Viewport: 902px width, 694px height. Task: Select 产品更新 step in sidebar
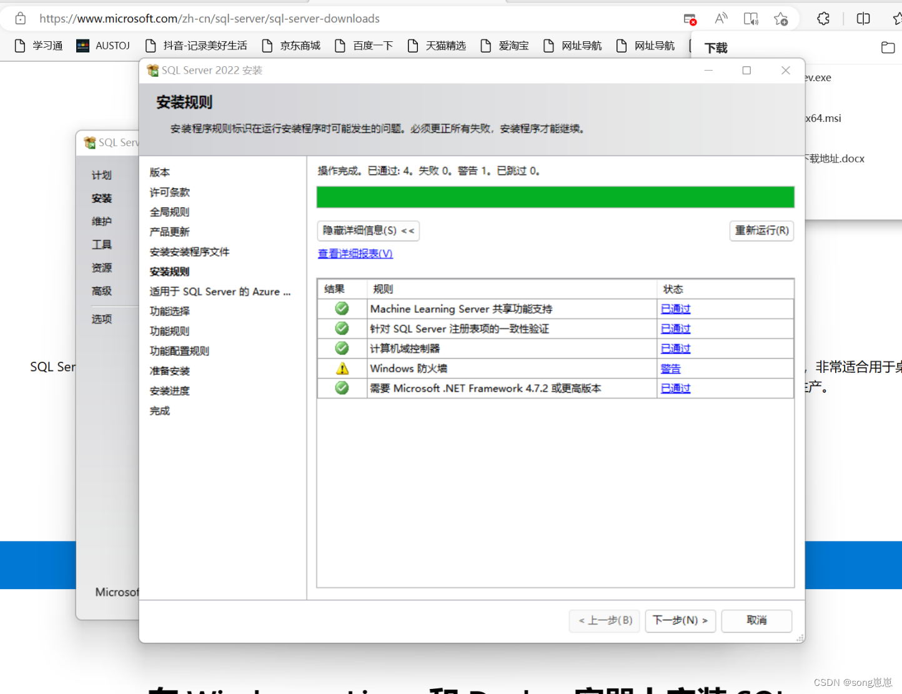pyautogui.click(x=170, y=232)
